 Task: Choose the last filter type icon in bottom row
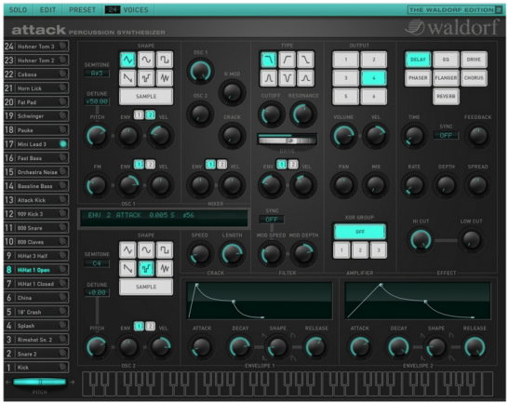click(x=305, y=78)
